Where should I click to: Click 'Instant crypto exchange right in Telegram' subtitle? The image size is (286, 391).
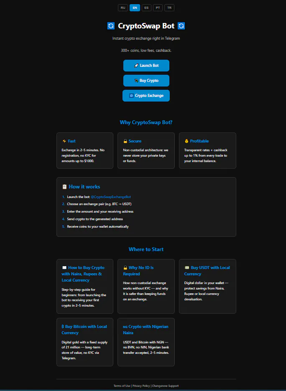pyautogui.click(x=146, y=38)
